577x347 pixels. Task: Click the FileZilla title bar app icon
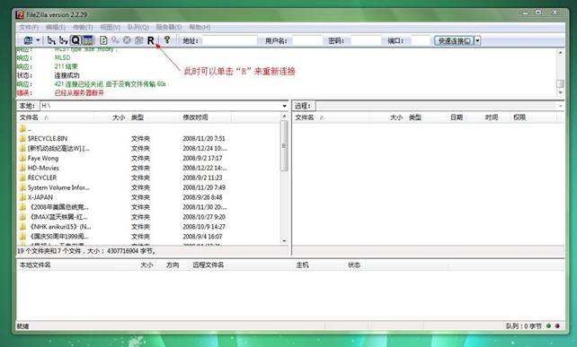pos(20,14)
